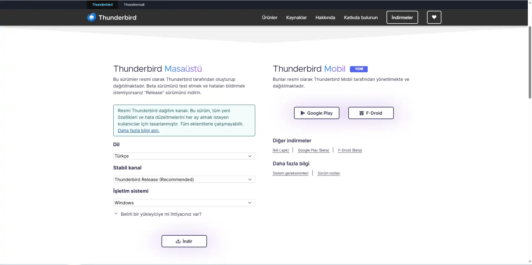Follow the "Daha fazla bilgi alın." link
The image size is (532, 265).
coord(139,131)
